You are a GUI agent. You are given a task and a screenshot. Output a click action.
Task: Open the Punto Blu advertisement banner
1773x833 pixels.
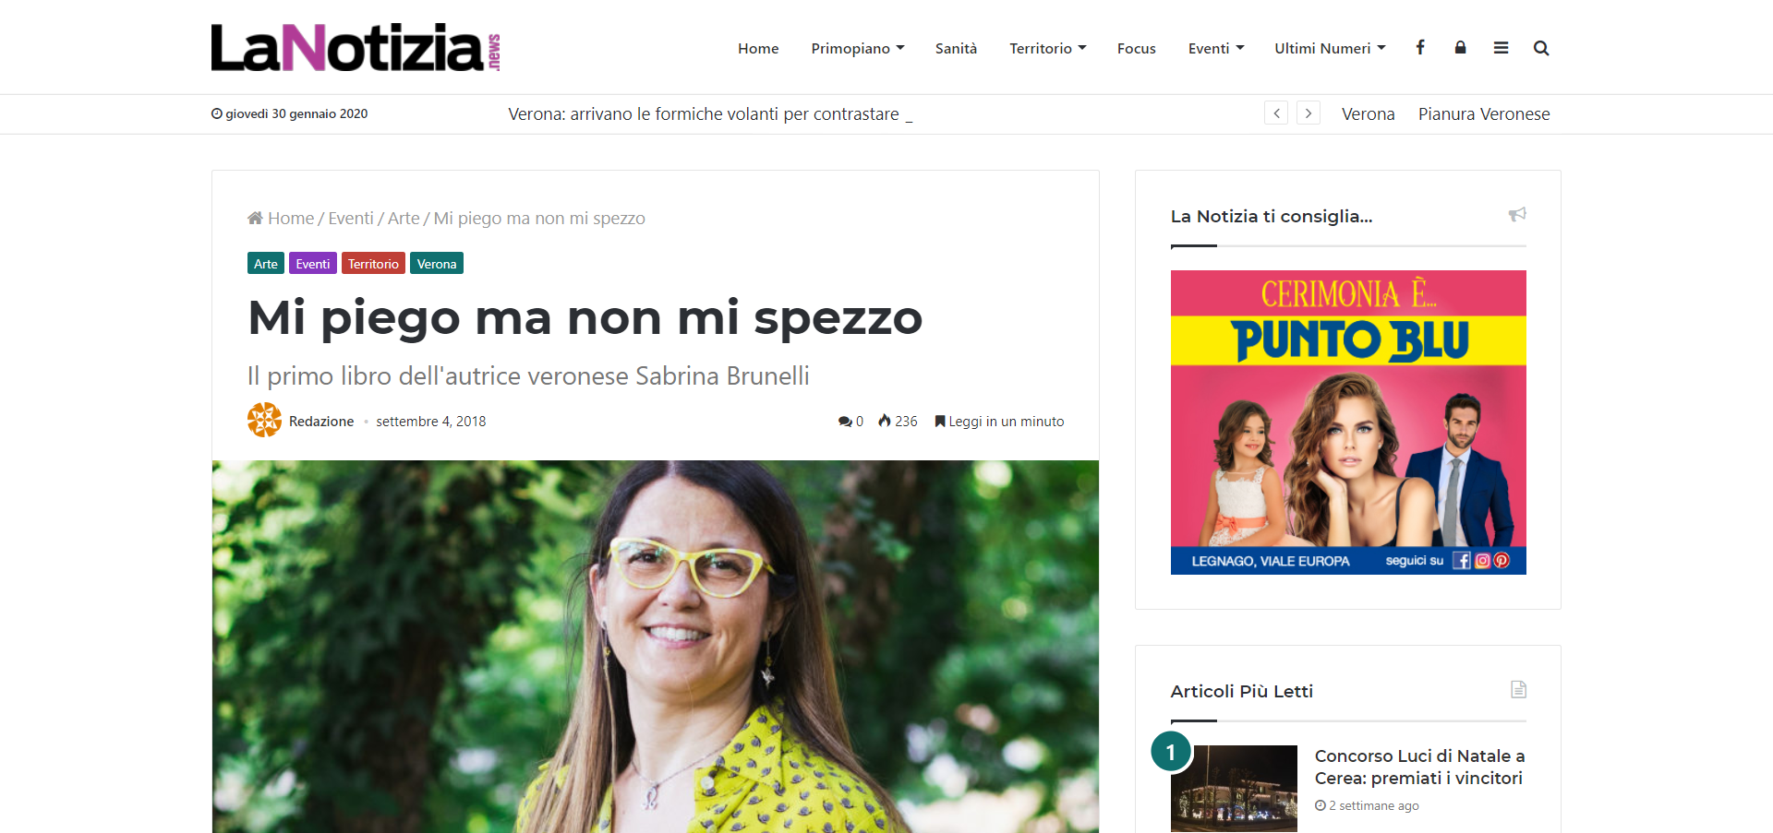(x=1348, y=422)
